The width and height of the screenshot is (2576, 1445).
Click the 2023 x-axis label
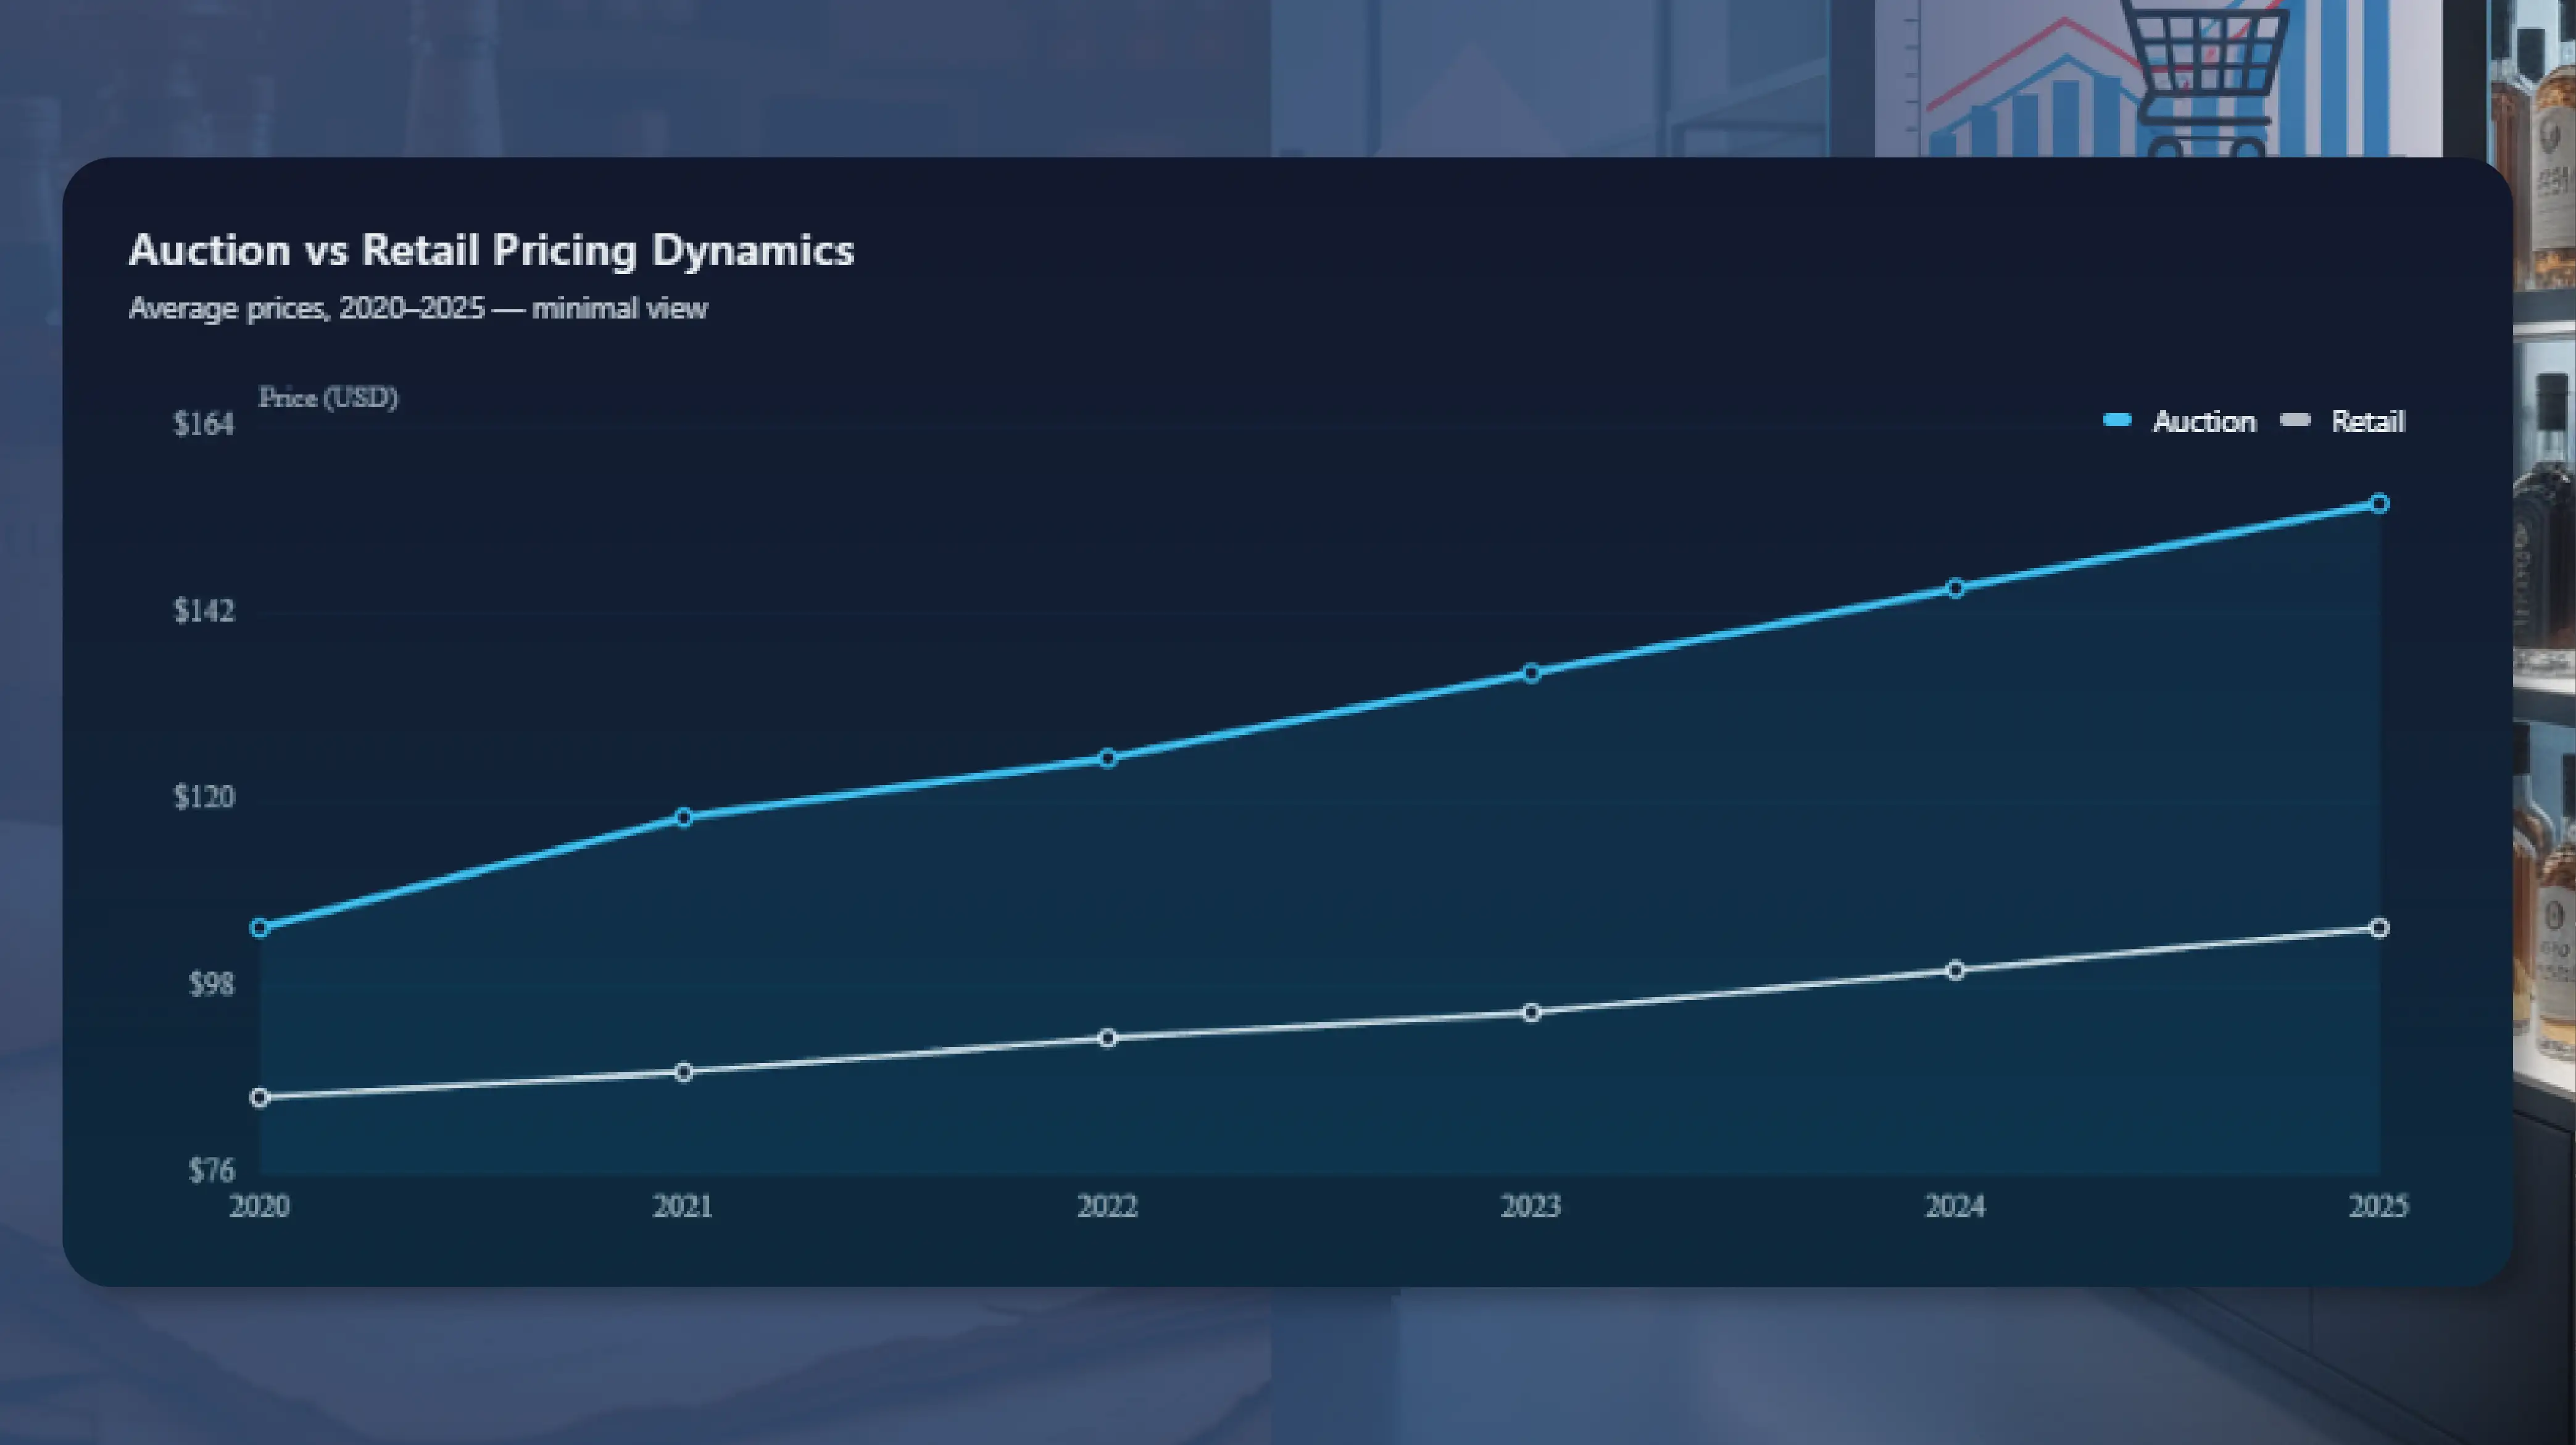[x=1531, y=1206]
